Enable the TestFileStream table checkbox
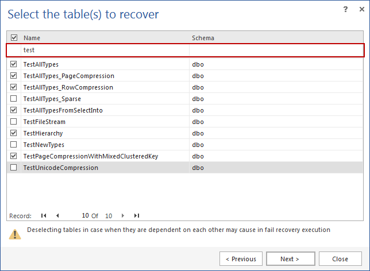370x271 pixels. [14, 122]
